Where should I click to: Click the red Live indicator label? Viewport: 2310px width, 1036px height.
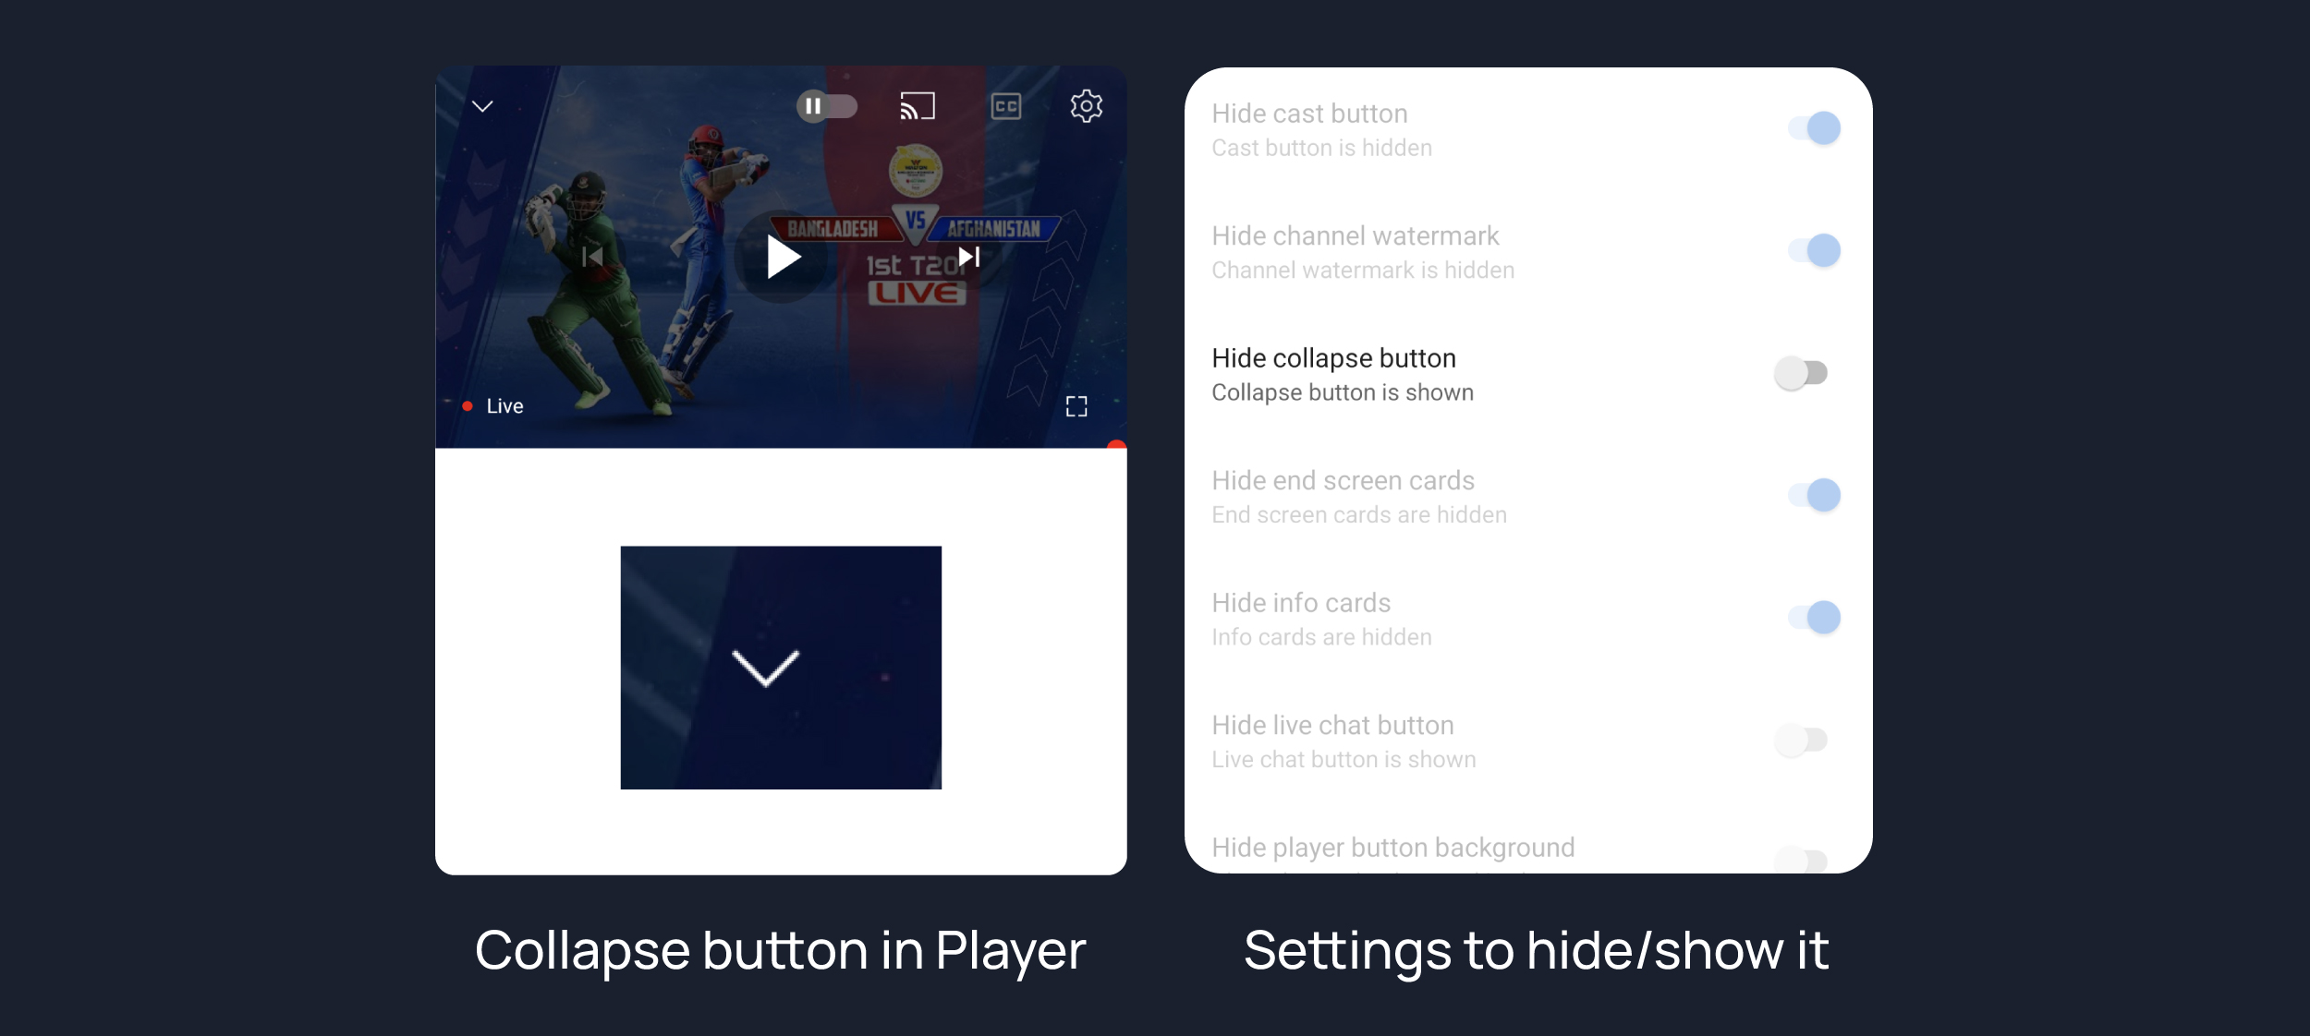[x=493, y=406]
